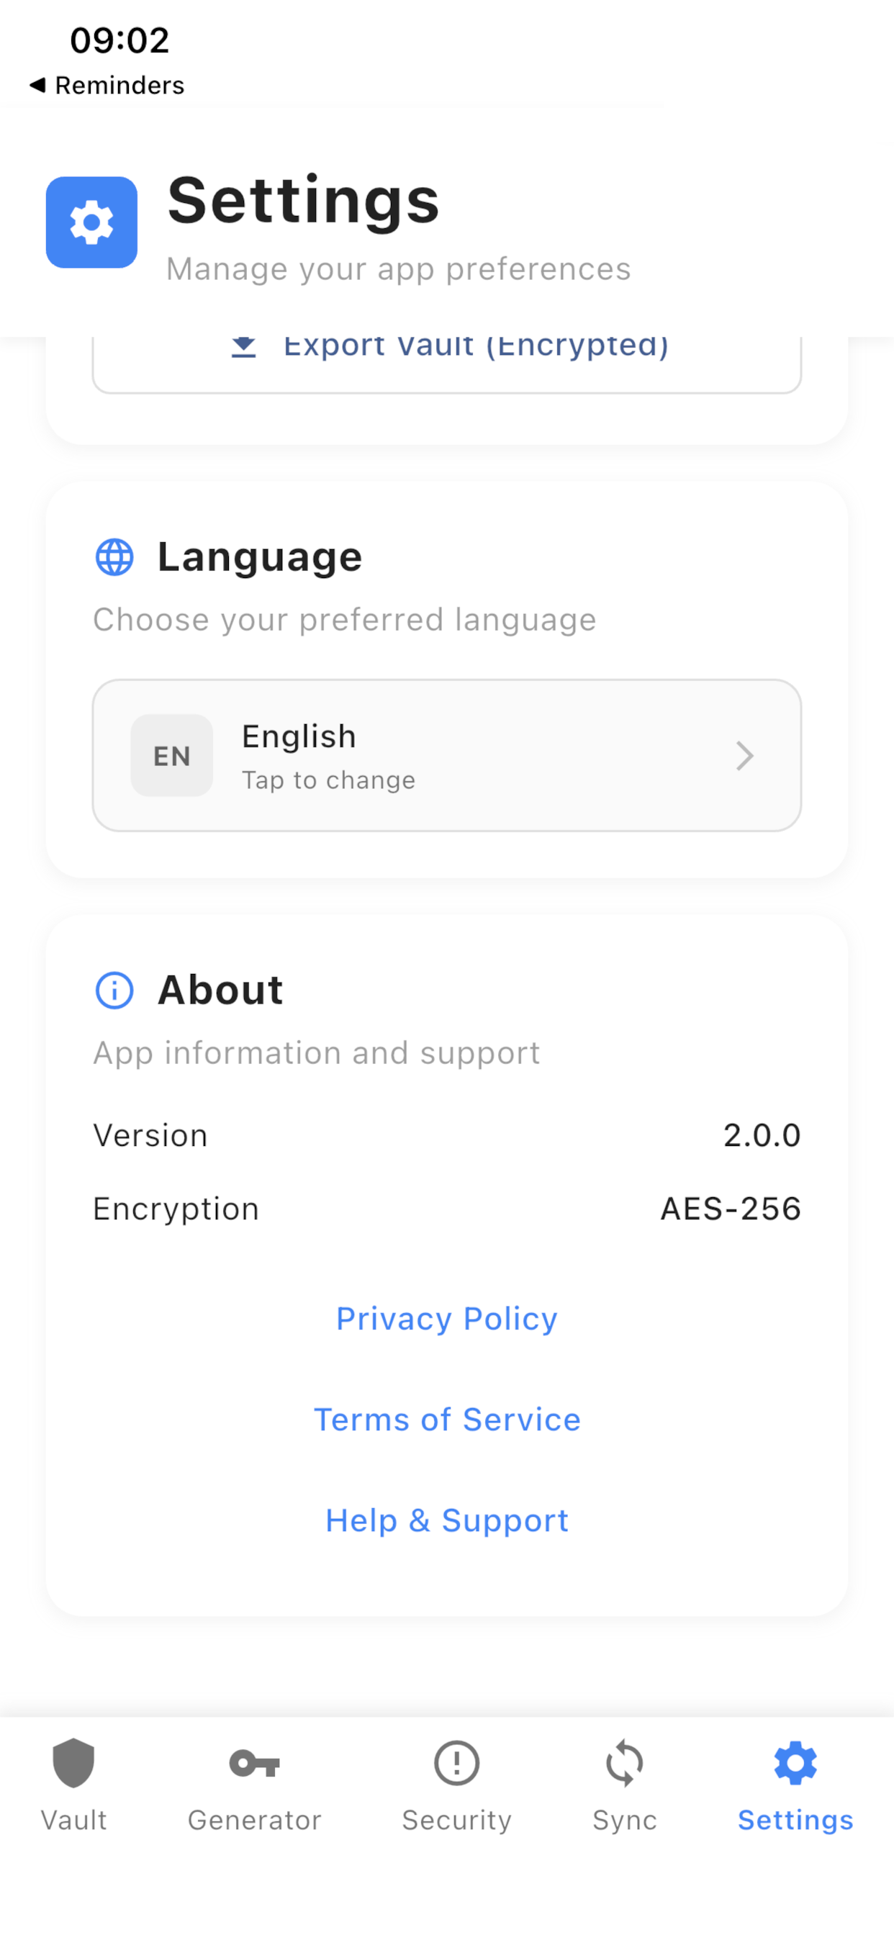Click the globe icon beside Language
Viewport: 894px width, 1935px height.
[x=115, y=557]
